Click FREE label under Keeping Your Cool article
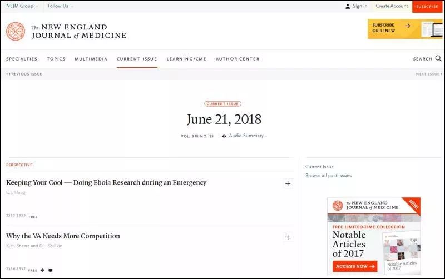 33,217
